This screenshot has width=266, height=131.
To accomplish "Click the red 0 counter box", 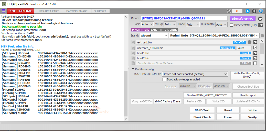I will 237,11.
